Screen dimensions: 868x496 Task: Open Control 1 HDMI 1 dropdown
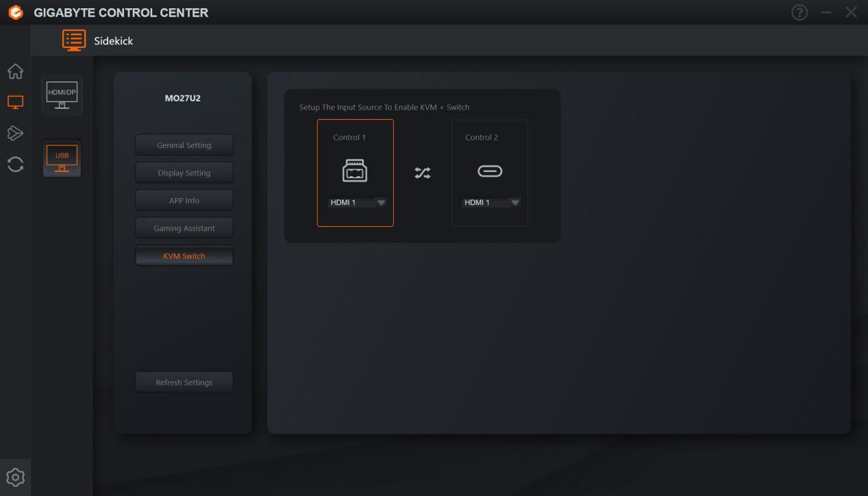358,202
